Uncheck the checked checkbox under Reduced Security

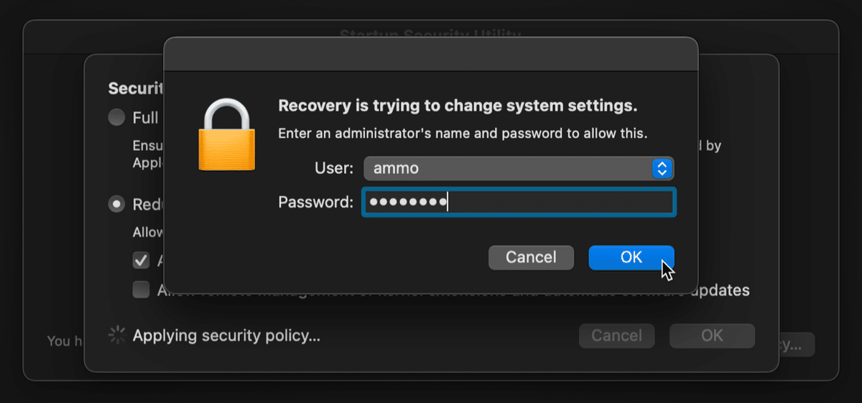pyautogui.click(x=141, y=260)
